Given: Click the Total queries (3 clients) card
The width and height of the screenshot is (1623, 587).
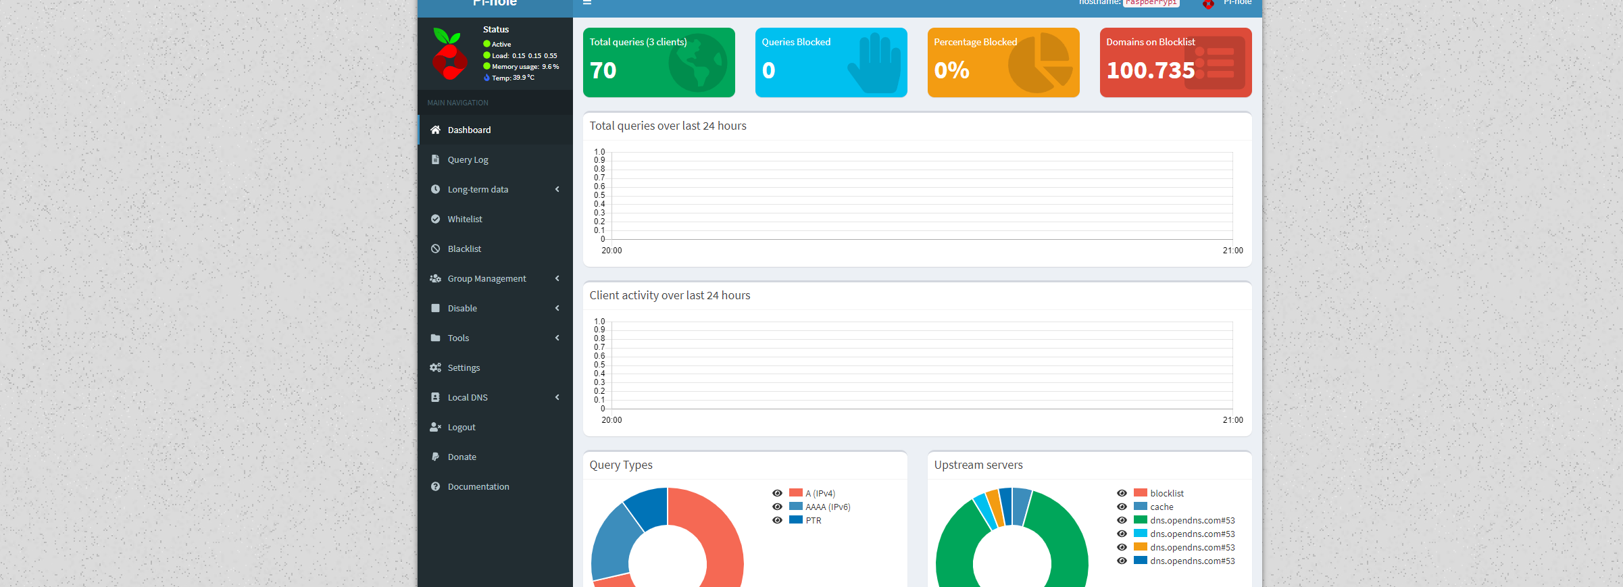Looking at the screenshot, I should tap(659, 62).
